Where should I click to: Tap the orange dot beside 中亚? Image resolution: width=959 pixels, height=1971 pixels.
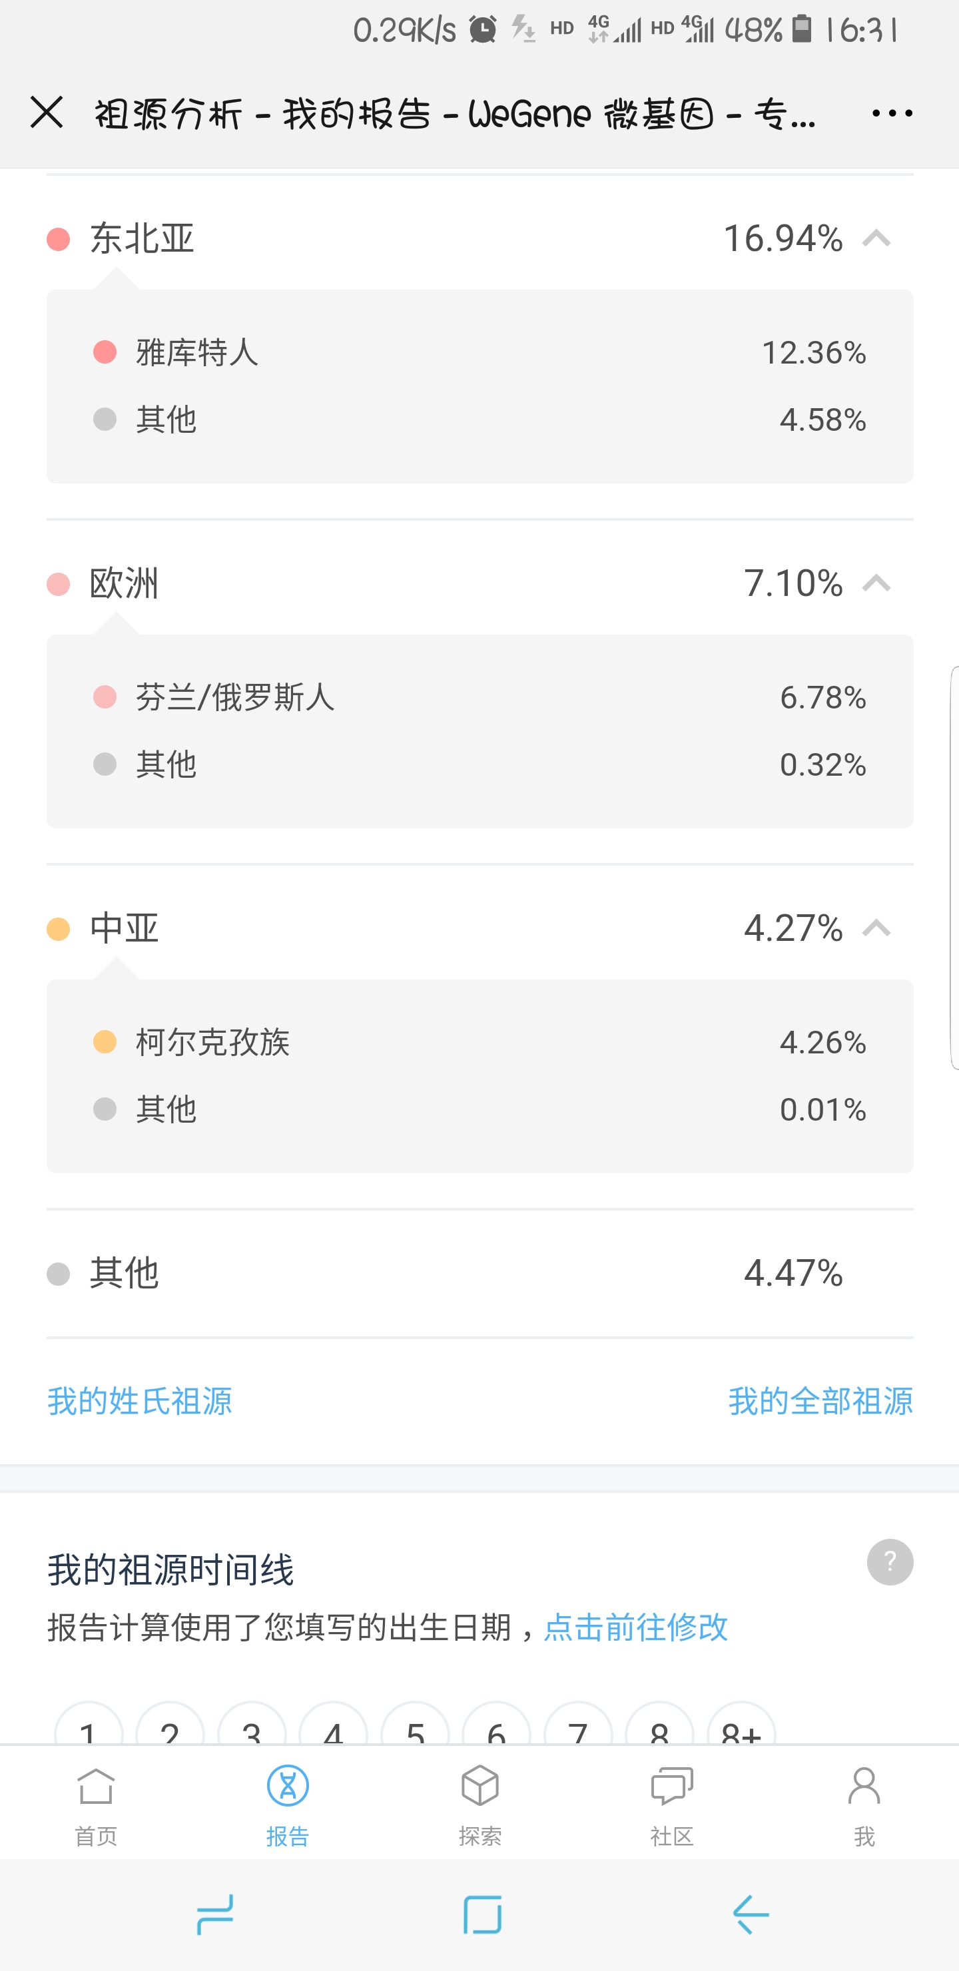(x=58, y=929)
